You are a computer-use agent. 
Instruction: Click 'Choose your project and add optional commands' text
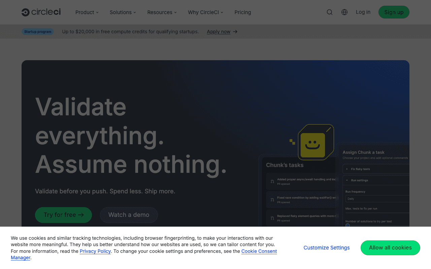pos(375,158)
